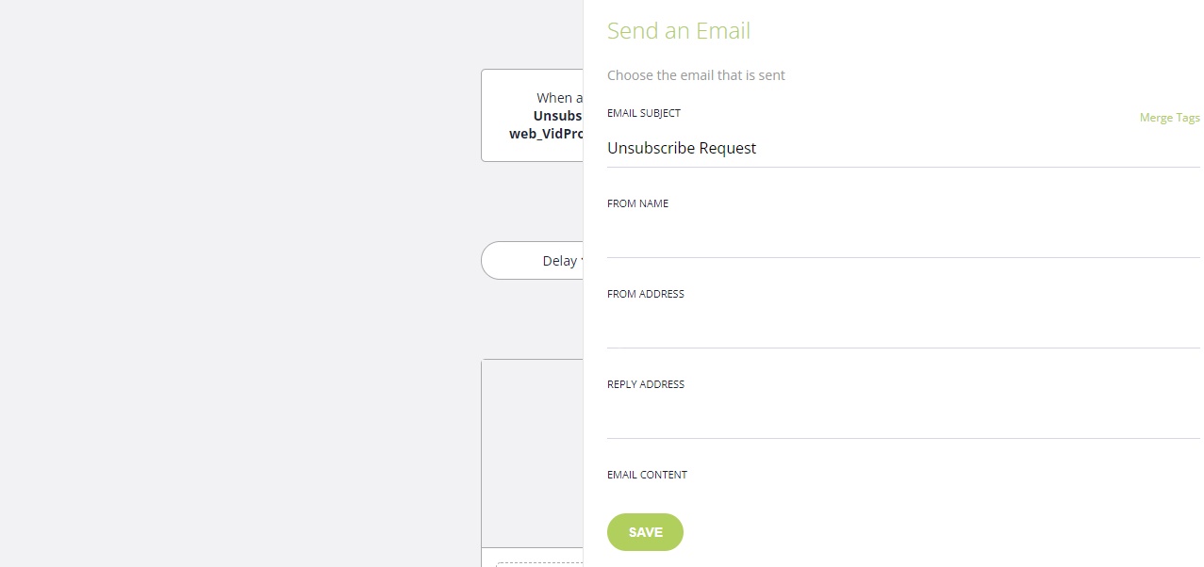Image resolution: width=1204 pixels, height=567 pixels.
Task: Select the Delay timer node
Action: [547, 261]
